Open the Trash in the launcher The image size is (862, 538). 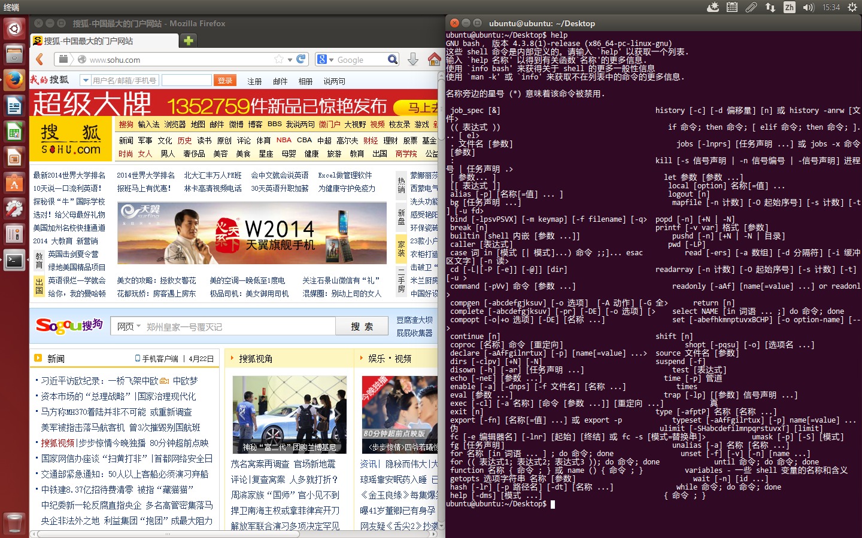[14, 523]
